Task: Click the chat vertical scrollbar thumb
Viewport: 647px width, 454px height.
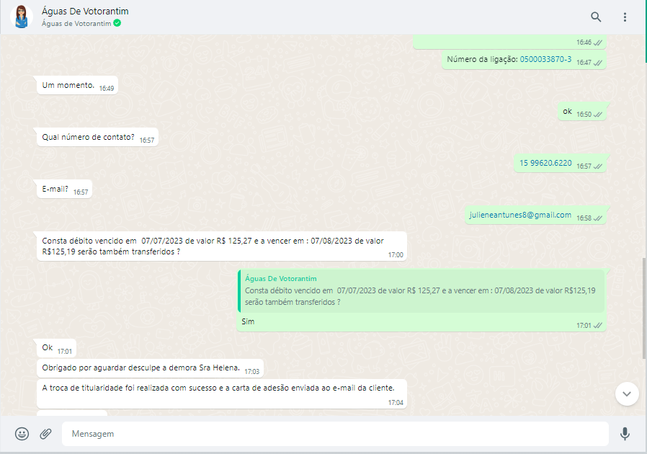Action: [x=644, y=308]
